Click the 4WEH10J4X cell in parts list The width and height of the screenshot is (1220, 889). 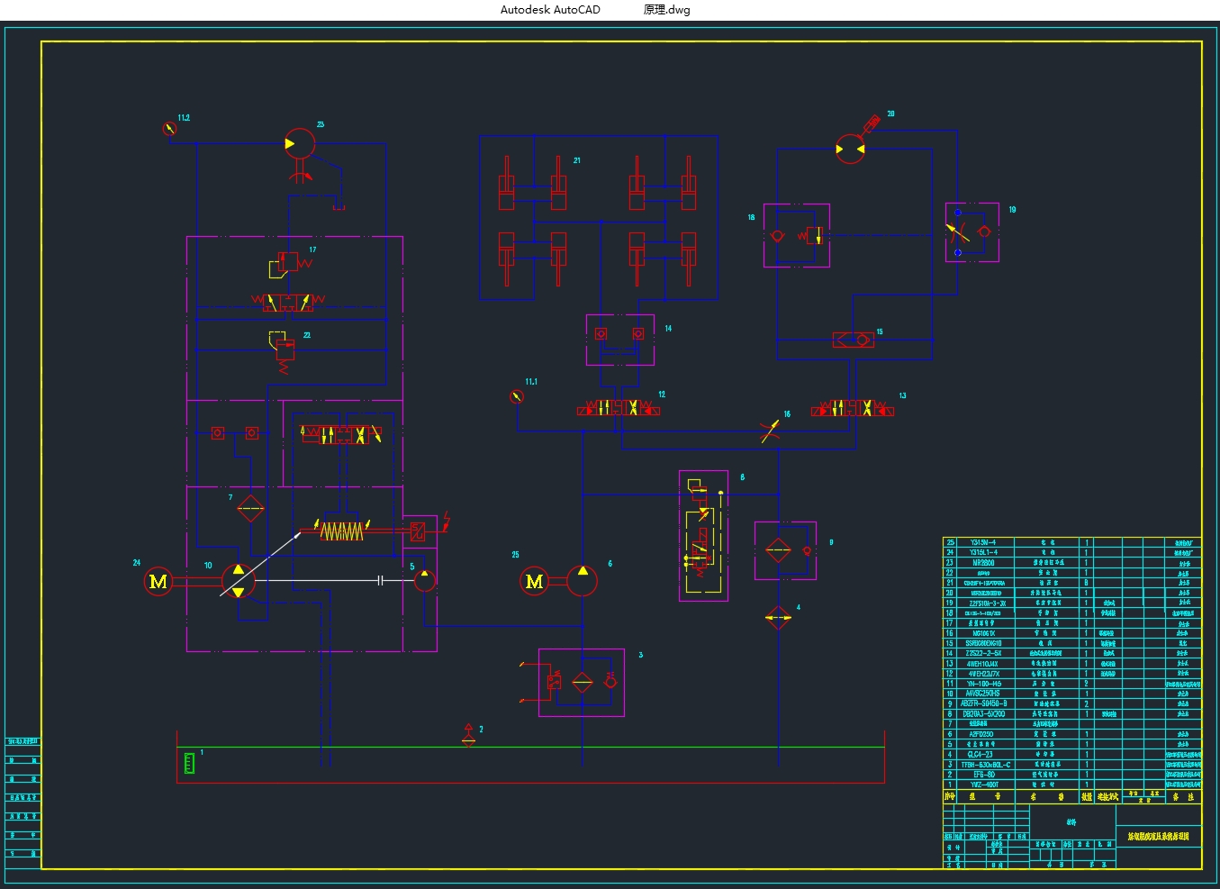(x=982, y=664)
